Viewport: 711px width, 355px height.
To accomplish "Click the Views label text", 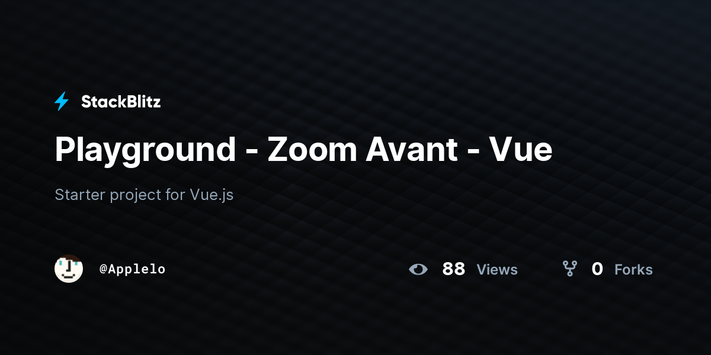I will 497,270.
